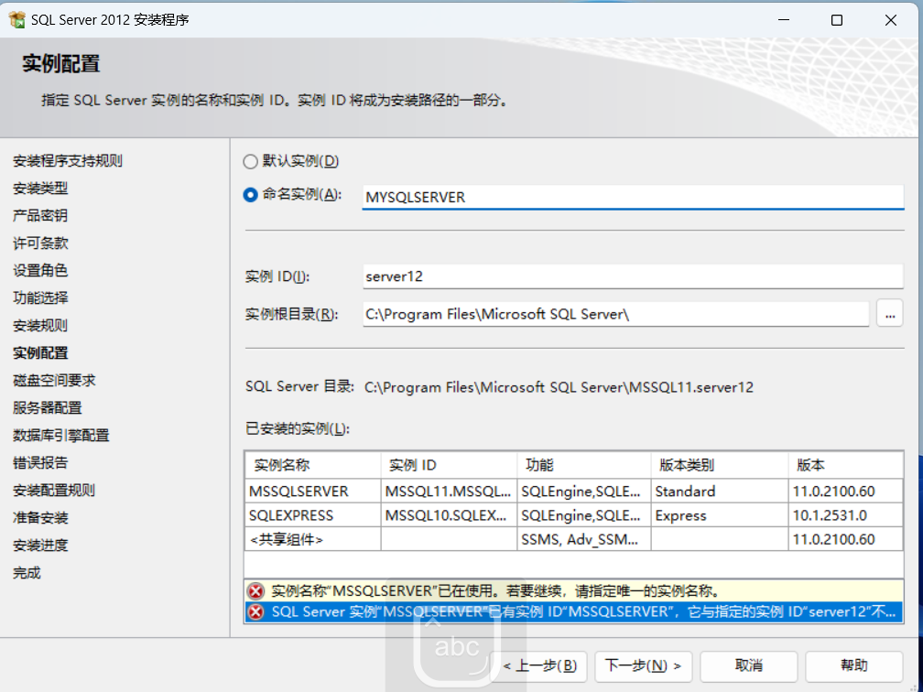The height and width of the screenshot is (692, 923).
Task: Click the first red error icon
Action: (255, 590)
